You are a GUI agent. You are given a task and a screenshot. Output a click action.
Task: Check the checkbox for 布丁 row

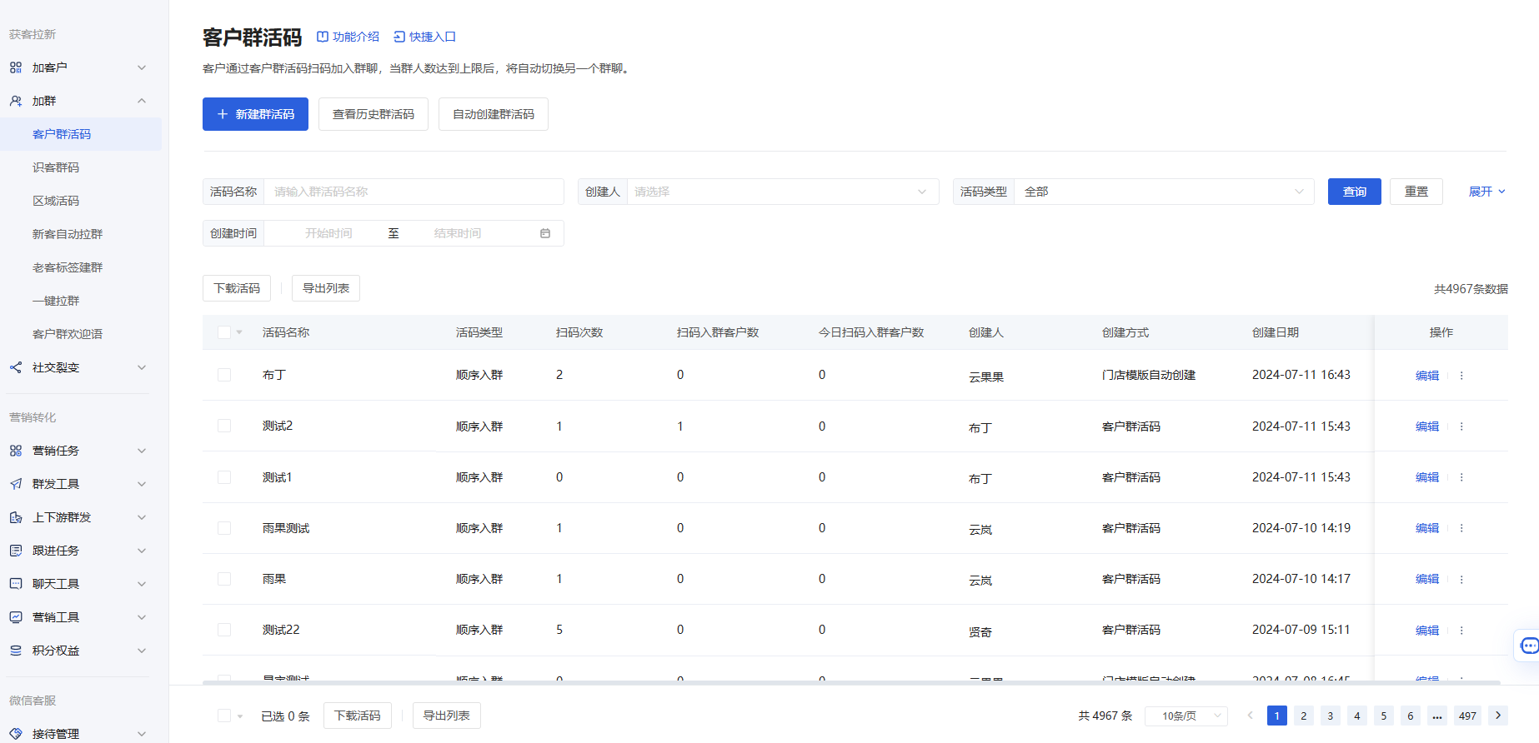coord(224,375)
